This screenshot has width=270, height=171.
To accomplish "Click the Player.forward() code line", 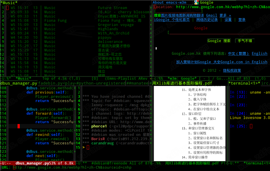I will 53,118.
